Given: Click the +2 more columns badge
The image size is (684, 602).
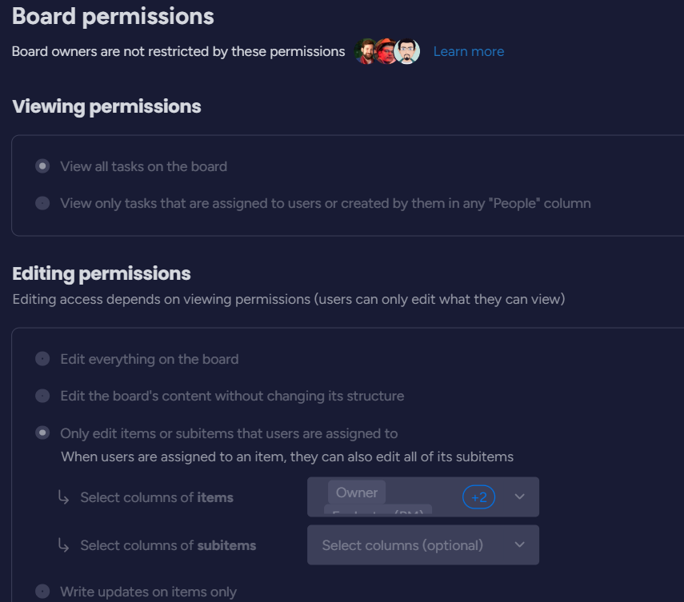Looking at the screenshot, I should (x=478, y=497).
